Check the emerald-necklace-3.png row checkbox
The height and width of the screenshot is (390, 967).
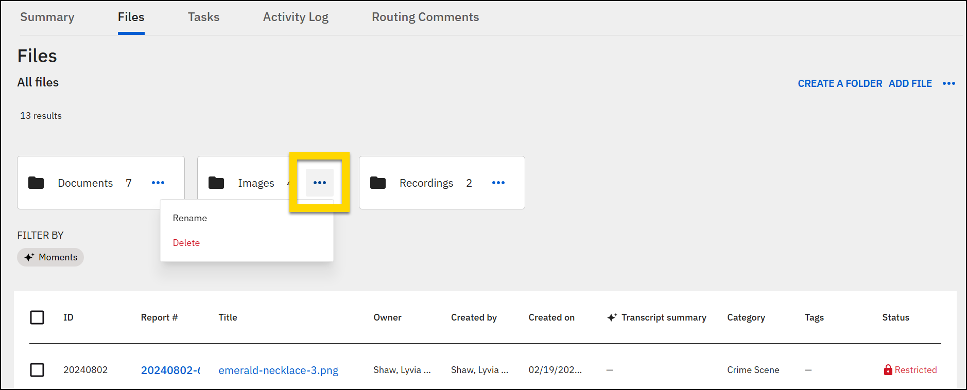37,370
